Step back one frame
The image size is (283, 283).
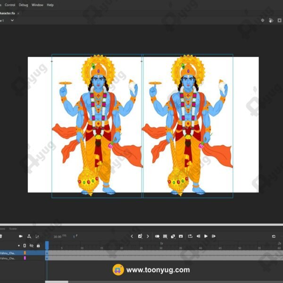pyautogui.click(x=198, y=236)
